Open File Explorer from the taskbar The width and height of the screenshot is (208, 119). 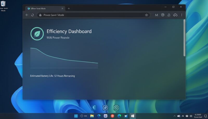(92, 116)
